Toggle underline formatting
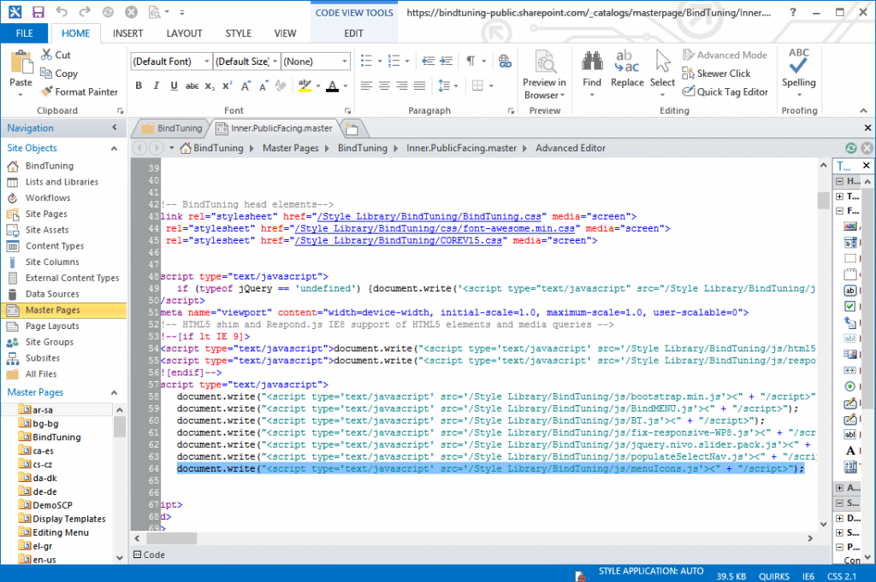Screen dimensions: 876x582 click(175, 86)
